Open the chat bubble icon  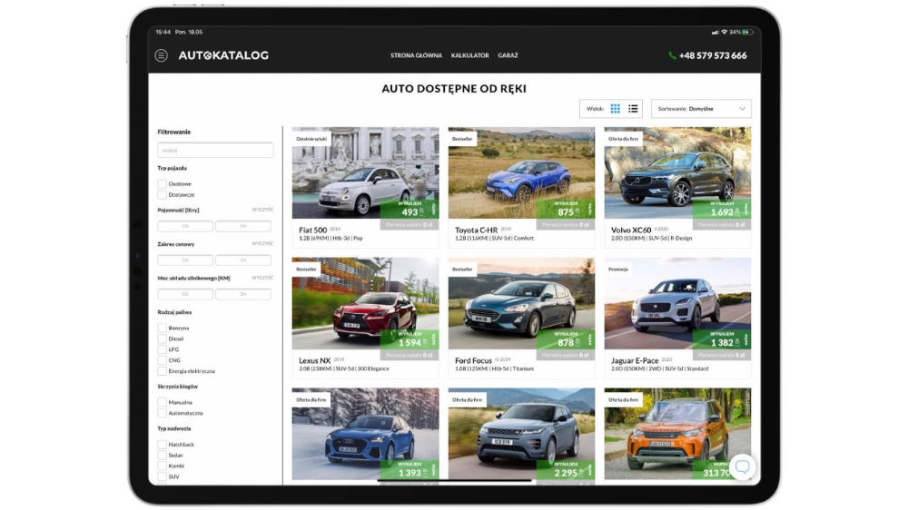pos(743,466)
